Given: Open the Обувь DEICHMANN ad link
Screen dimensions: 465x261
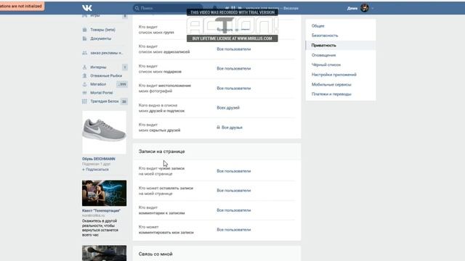Looking at the screenshot, I should [x=99, y=159].
